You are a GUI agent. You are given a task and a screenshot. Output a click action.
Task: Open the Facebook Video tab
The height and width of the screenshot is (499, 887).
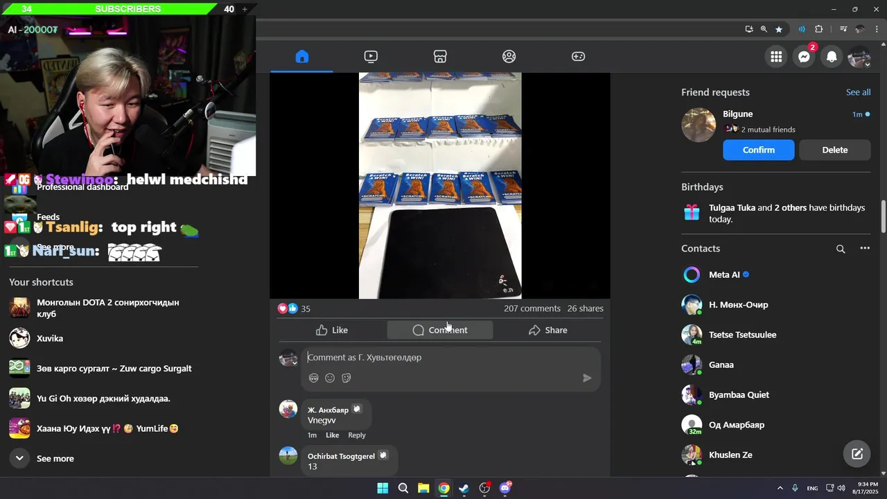coord(371,57)
